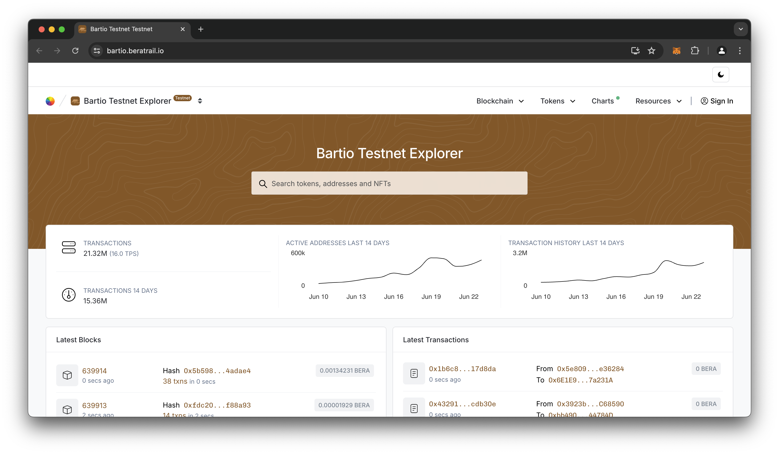Image resolution: width=779 pixels, height=454 pixels.
Task: Click the Latest Transactions heading
Action: tap(436, 339)
